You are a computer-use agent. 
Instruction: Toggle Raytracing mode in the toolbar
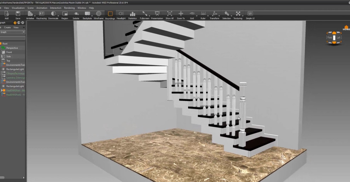41,14
